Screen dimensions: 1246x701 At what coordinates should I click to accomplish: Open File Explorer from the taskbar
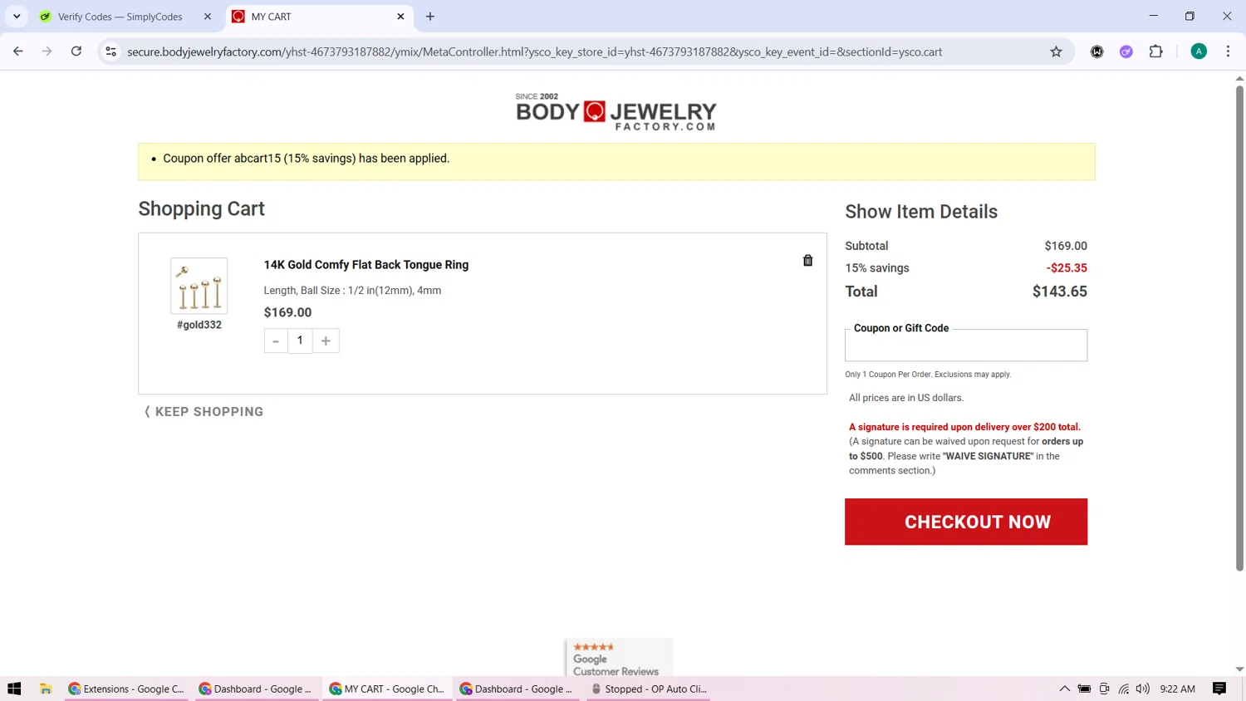point(46,689)
